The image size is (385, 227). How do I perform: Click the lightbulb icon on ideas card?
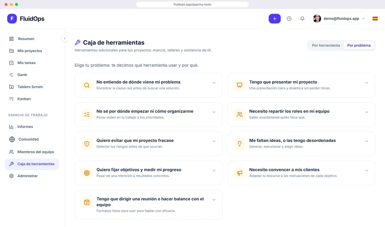pyautogui.click(x=239, y=143)
